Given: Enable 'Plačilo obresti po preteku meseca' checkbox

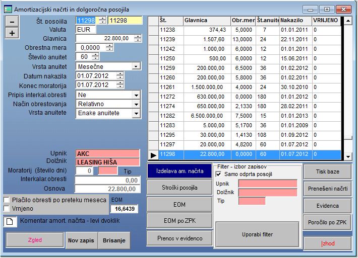Looking at the screenshot, I should (7, 200).
